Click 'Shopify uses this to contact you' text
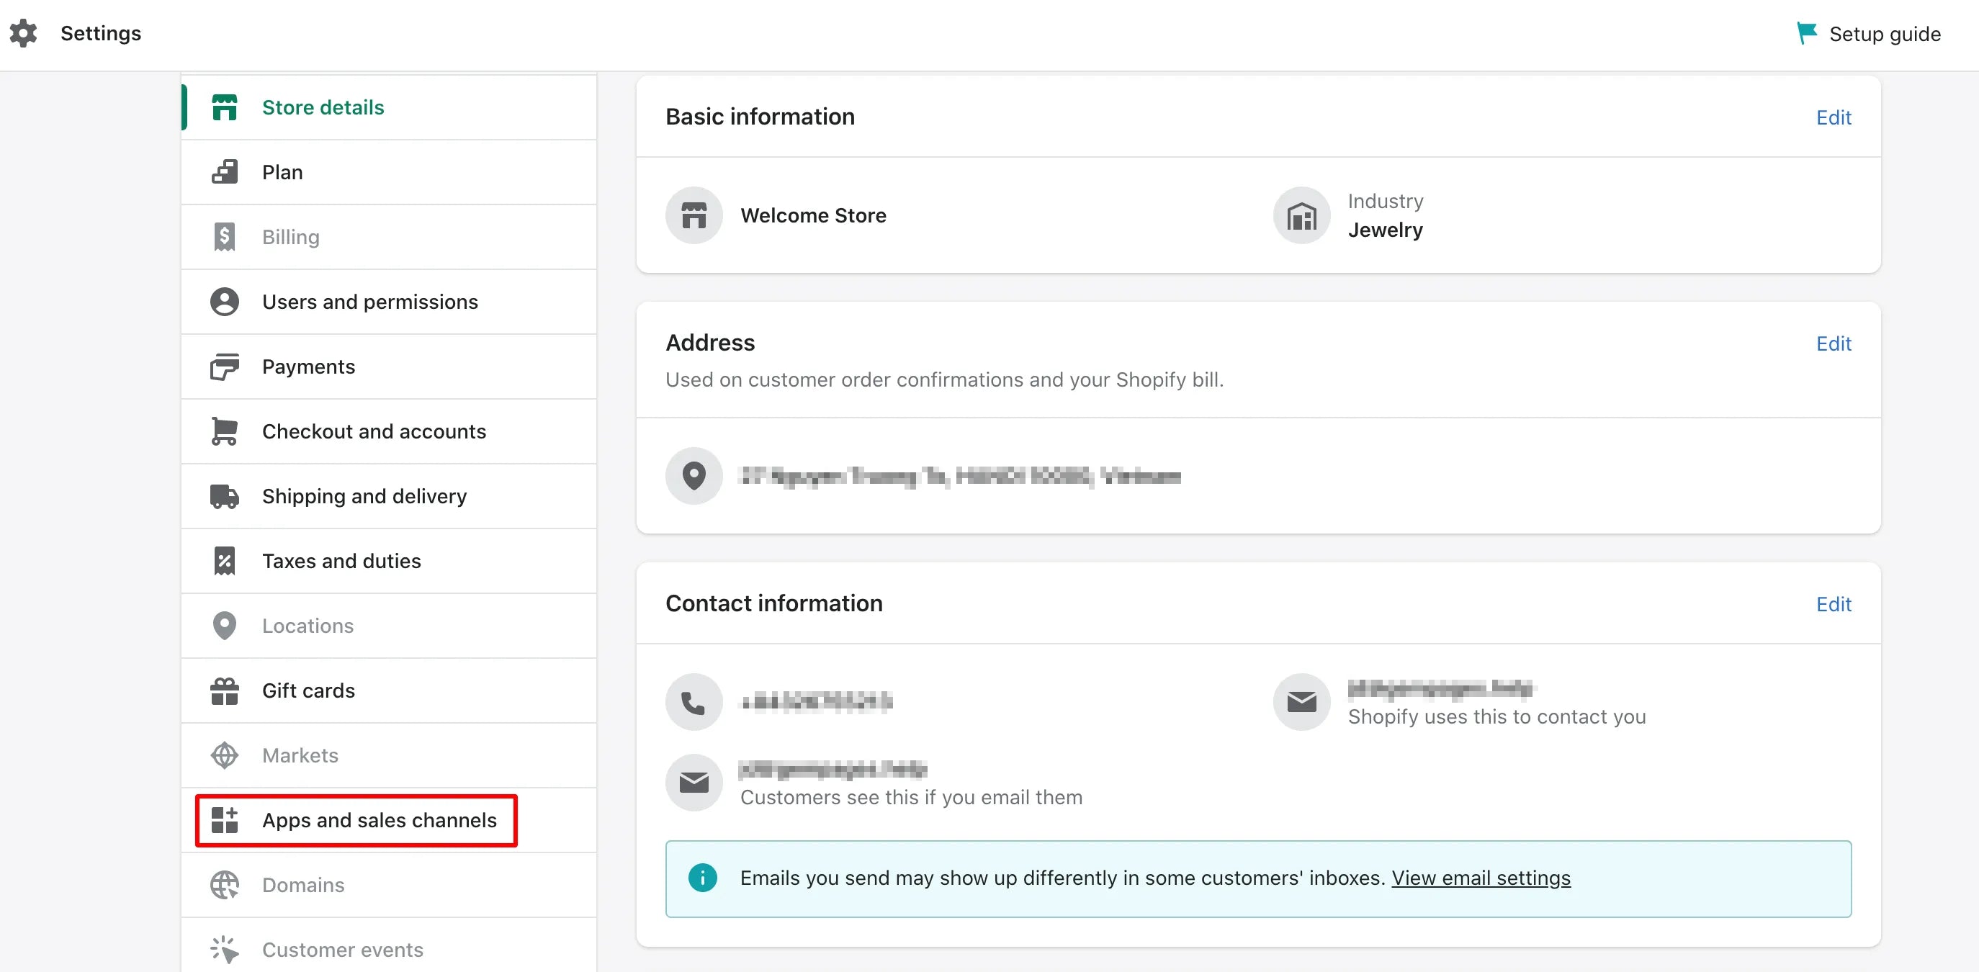The image size is (1979, 972). [1496, 717]
